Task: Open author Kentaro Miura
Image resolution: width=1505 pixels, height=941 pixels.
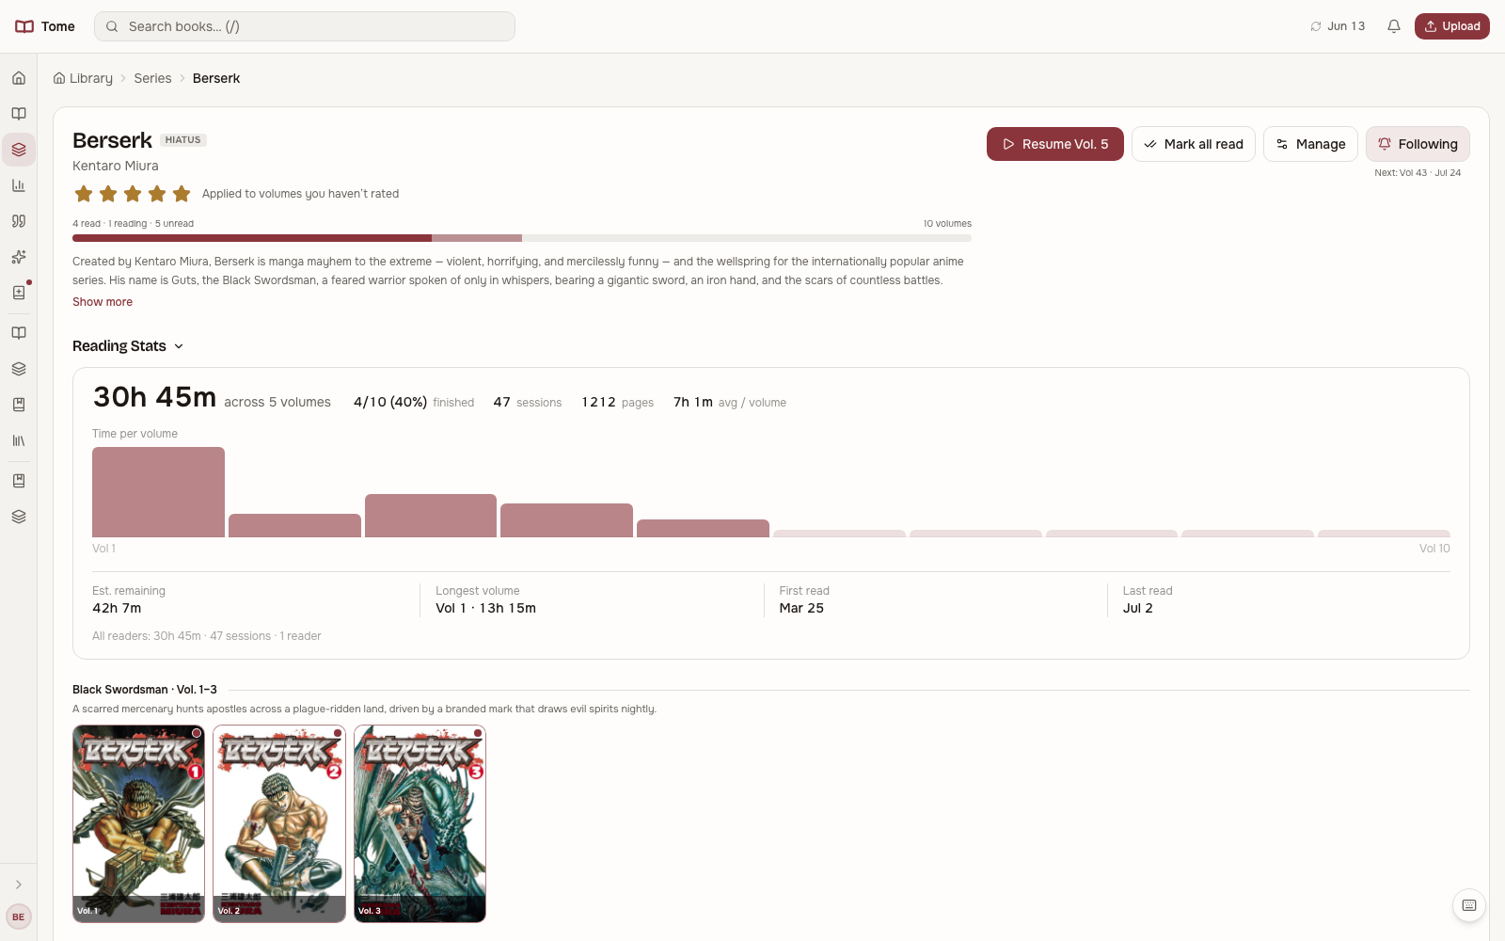Action: [116, 166]
